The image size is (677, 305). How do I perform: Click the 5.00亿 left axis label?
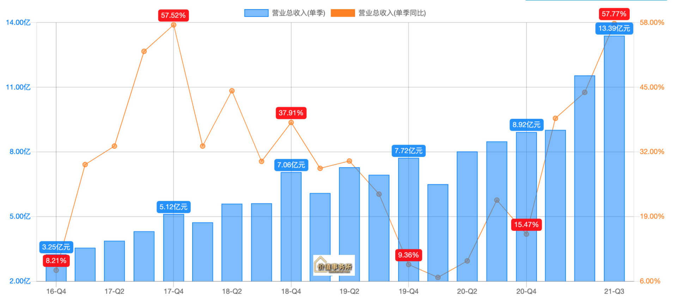coord(20,216)
